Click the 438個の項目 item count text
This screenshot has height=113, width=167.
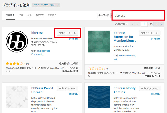click(121, 24)
